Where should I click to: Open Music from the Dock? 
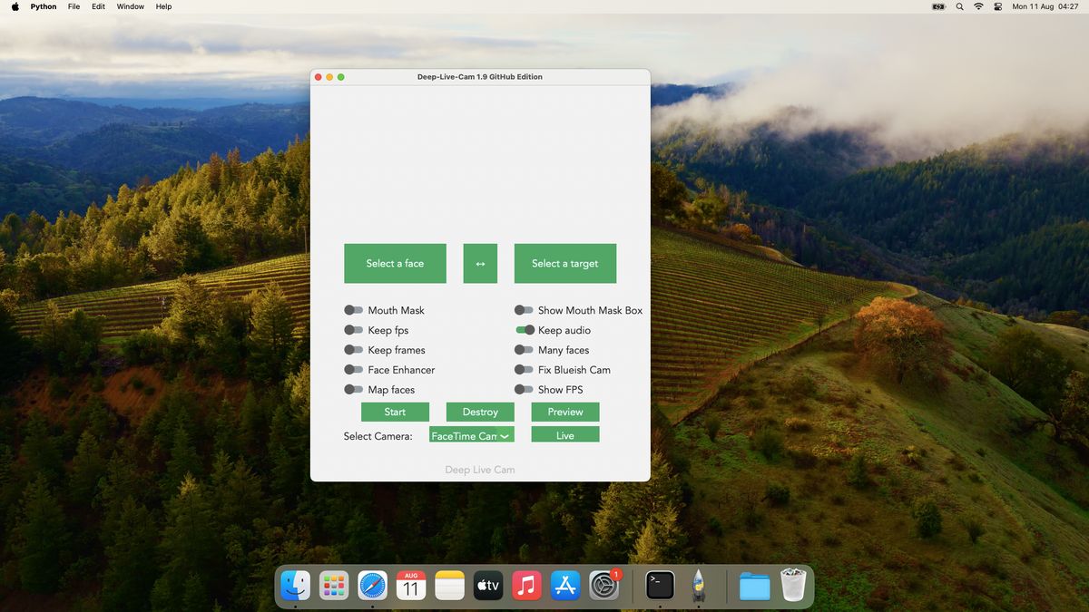click(x=526, y=585)
